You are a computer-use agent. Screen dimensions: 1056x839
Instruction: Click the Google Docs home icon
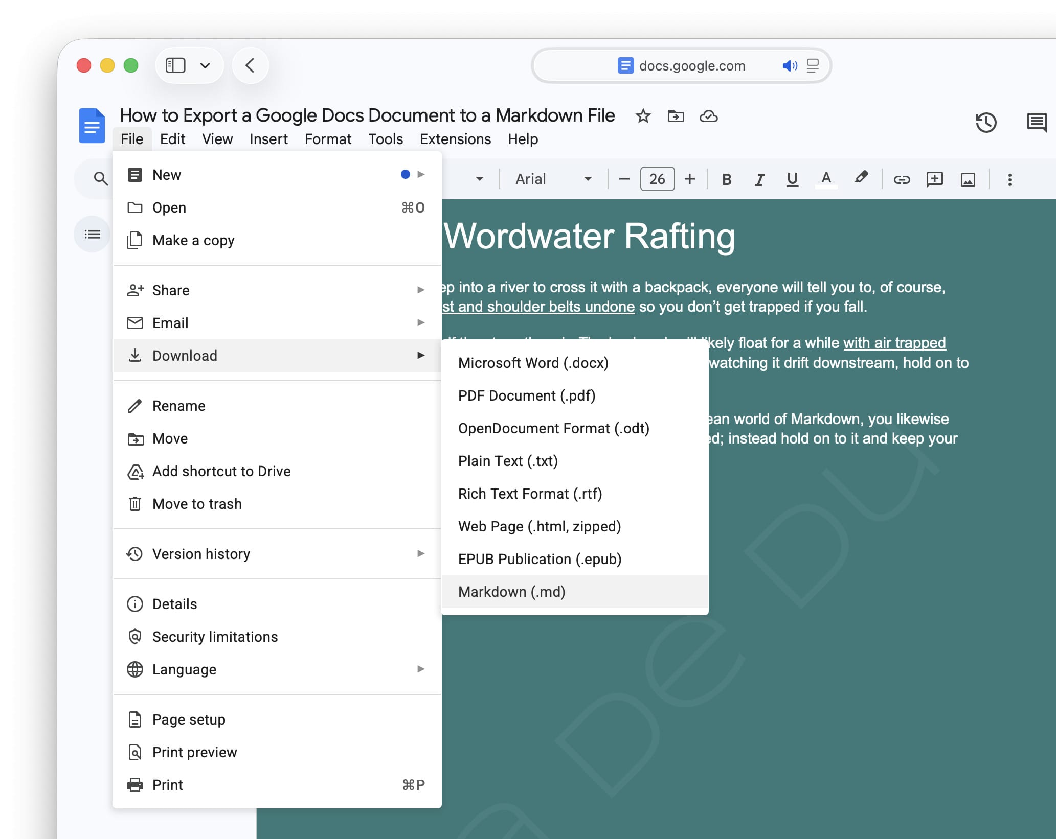(x=92, y=125)
